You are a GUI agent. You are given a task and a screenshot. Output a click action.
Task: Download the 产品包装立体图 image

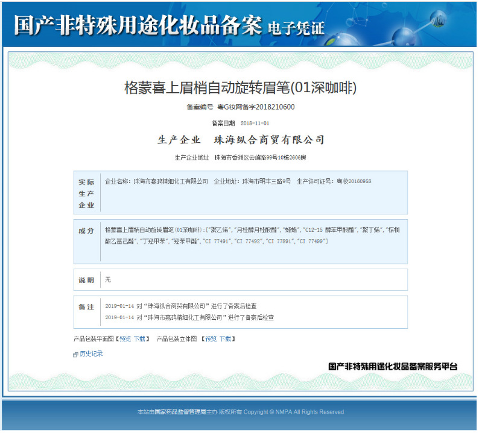[x=226, y=339]
